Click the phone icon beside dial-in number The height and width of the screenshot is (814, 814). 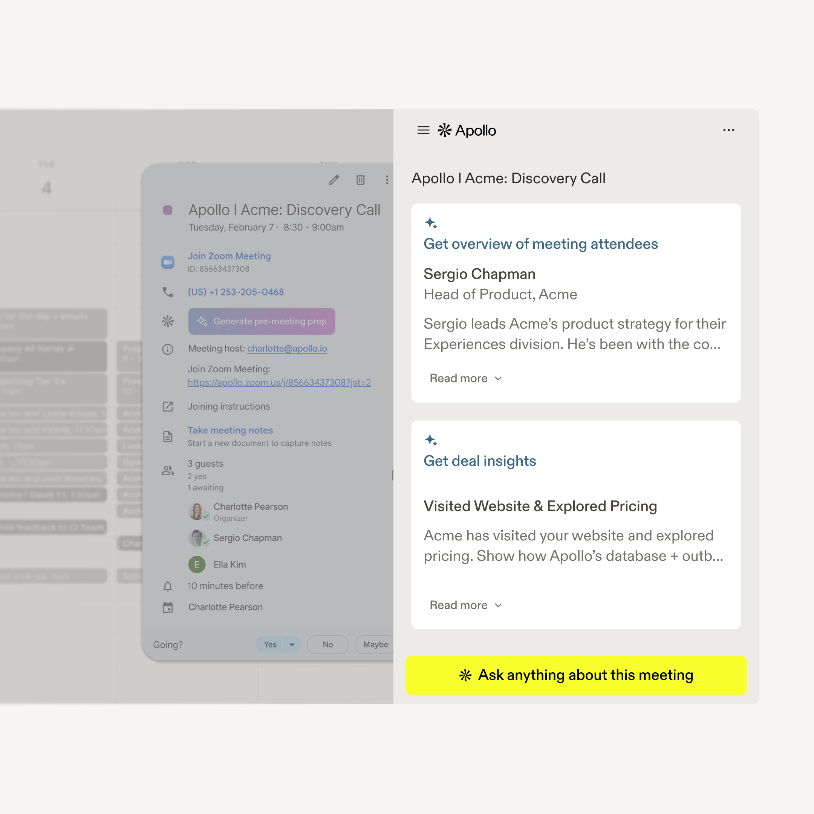[168, 292]
